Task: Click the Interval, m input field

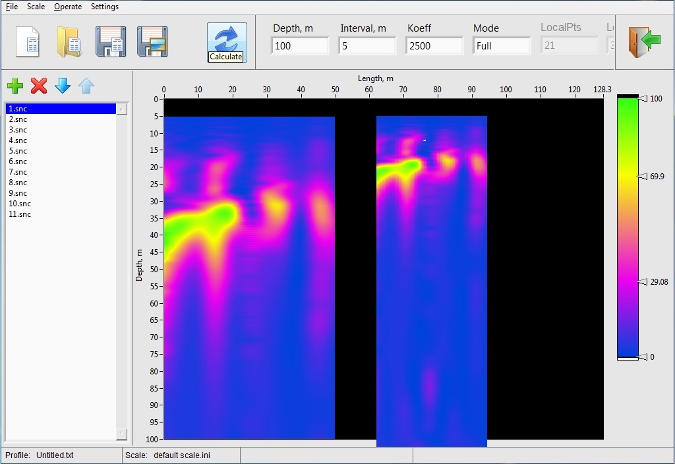Action: coord(367,45)
